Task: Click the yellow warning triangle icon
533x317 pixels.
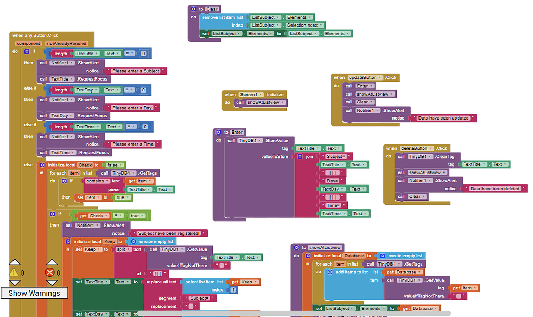Action: coord(14,272)
